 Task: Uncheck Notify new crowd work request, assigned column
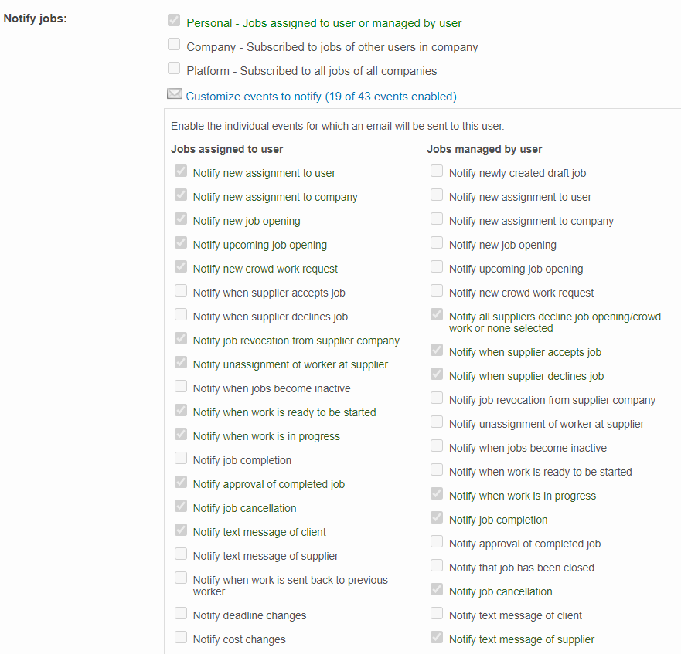click(x=181, y=267)
